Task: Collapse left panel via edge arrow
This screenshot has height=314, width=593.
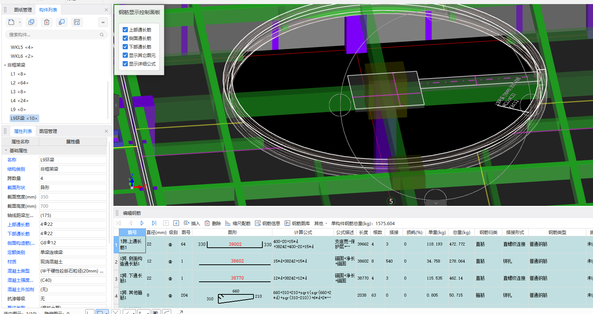Action: coord(116,105)
